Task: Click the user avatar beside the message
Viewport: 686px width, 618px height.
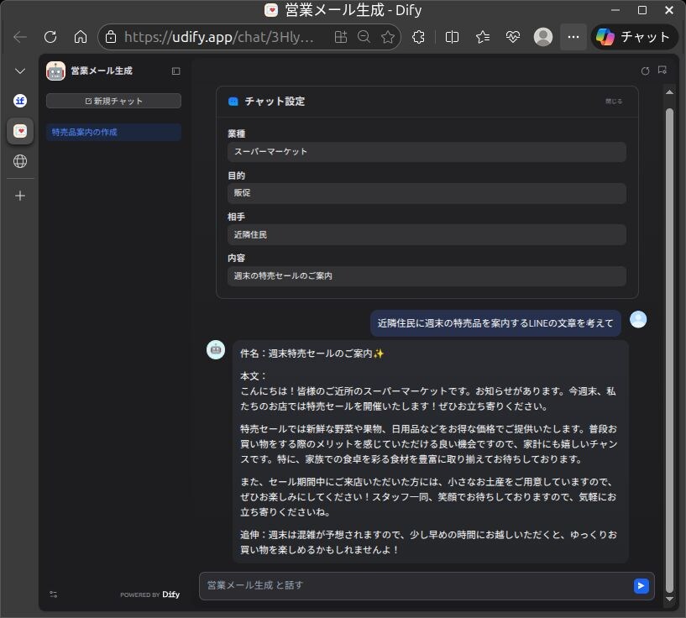Action: pyautogui.click(x=638, y=319)
